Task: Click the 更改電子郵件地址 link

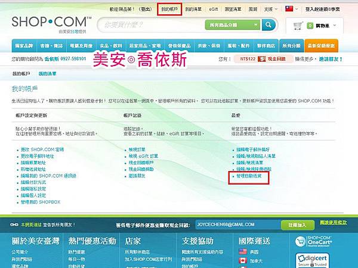Action: tap(38, 156)
